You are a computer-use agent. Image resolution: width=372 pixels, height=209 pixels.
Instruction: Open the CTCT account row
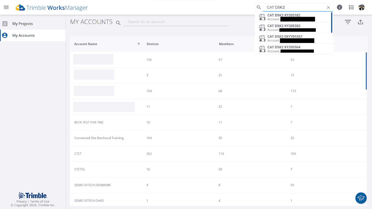pos(218,154)
